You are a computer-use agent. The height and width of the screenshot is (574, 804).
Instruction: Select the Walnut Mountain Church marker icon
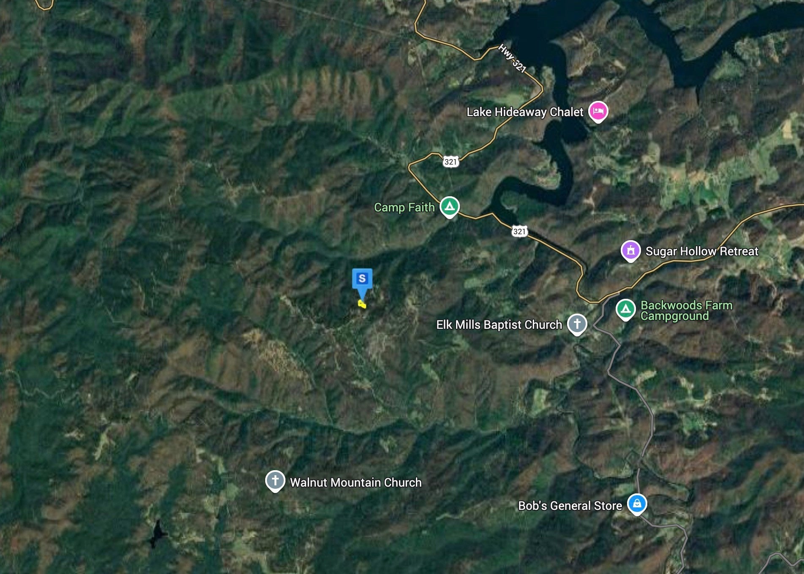pyautogui.click(x=275, y=482)
